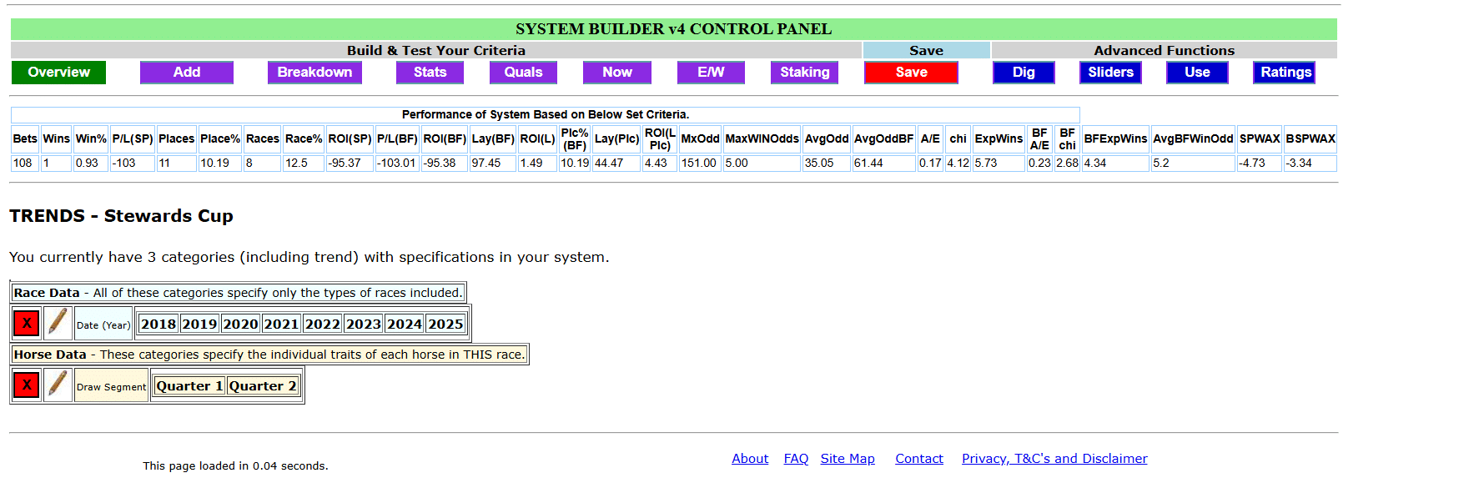Edit Draw Segment using the pencil icon
This screenshot has height=493, width=1474.
click(58, 385)
